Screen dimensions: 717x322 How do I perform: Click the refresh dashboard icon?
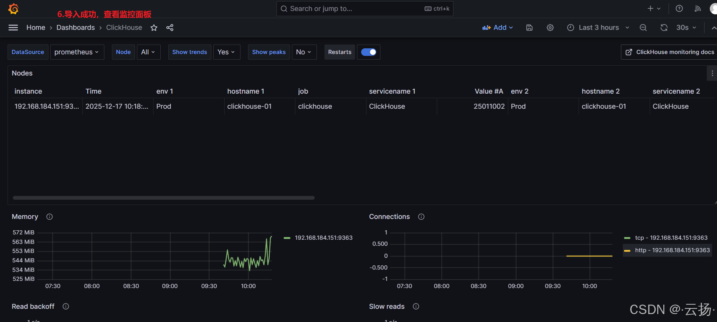(664, 28)
